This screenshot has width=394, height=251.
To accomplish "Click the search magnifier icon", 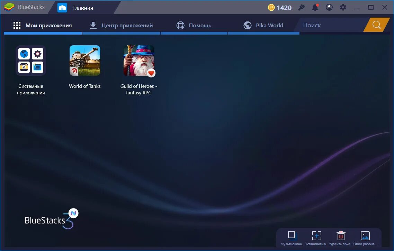I will (x=377, y=25).
